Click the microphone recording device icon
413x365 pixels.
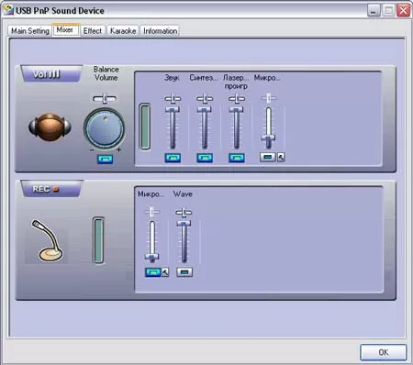point(47,241)
